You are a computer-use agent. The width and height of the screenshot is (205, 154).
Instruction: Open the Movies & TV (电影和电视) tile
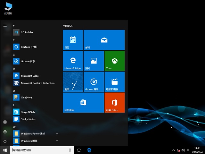(114, 81)
